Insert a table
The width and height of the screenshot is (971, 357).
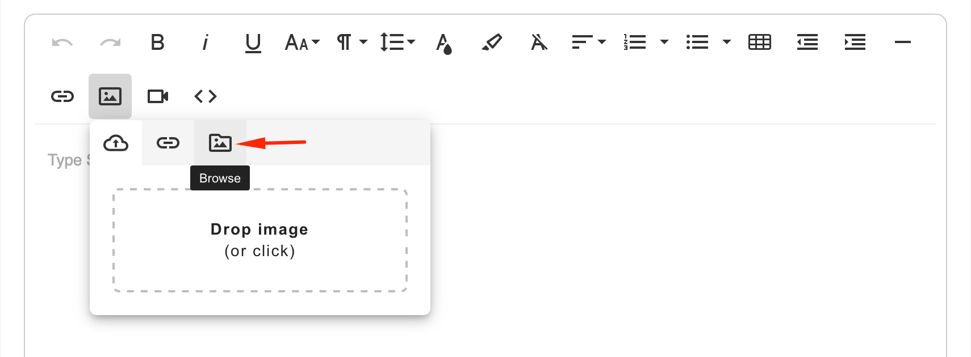click(760, 42)
